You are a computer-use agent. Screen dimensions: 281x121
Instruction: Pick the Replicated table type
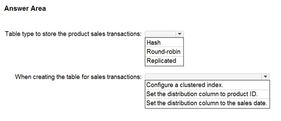(x=161, y=61)
